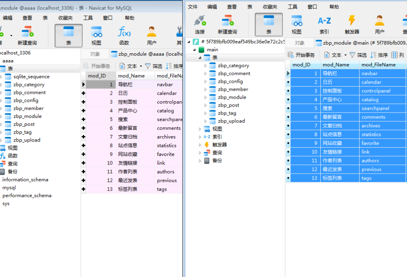
Task: Open Edit menu in left window
Action: [8, 18]
